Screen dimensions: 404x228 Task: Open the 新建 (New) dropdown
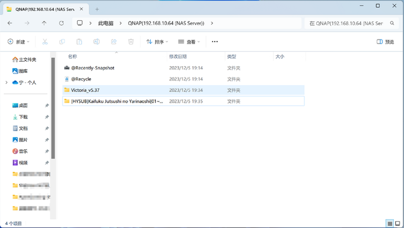tap(18, 42)
